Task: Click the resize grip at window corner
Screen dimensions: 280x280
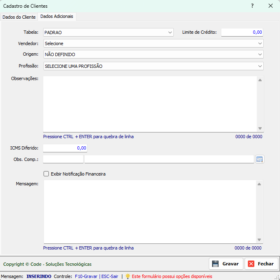Action: click(x=278, y=278)
